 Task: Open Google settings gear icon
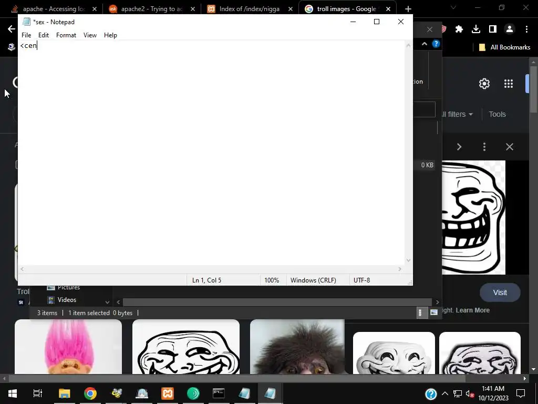pyautogui.click(x=484, y=84)
